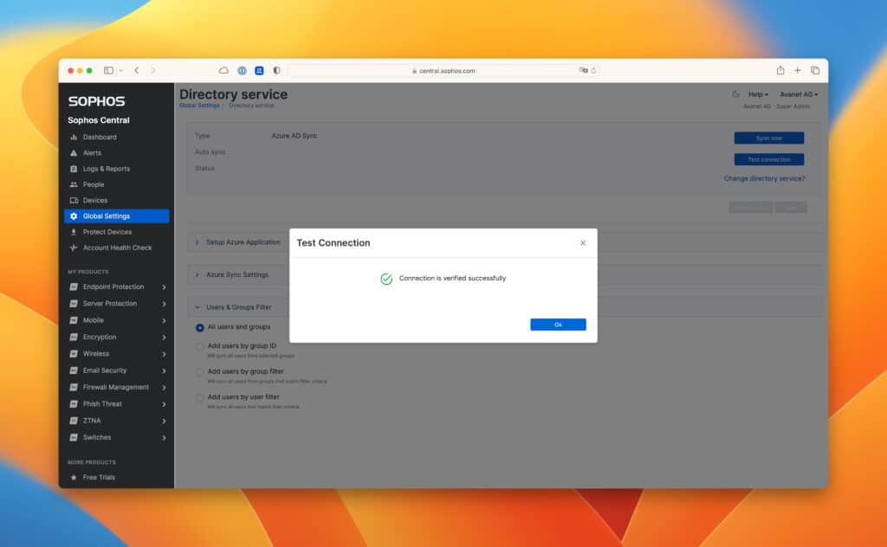887x547 pixels.
Task: Expand Azure Sync Settings section
Action: tap(197, 274)
